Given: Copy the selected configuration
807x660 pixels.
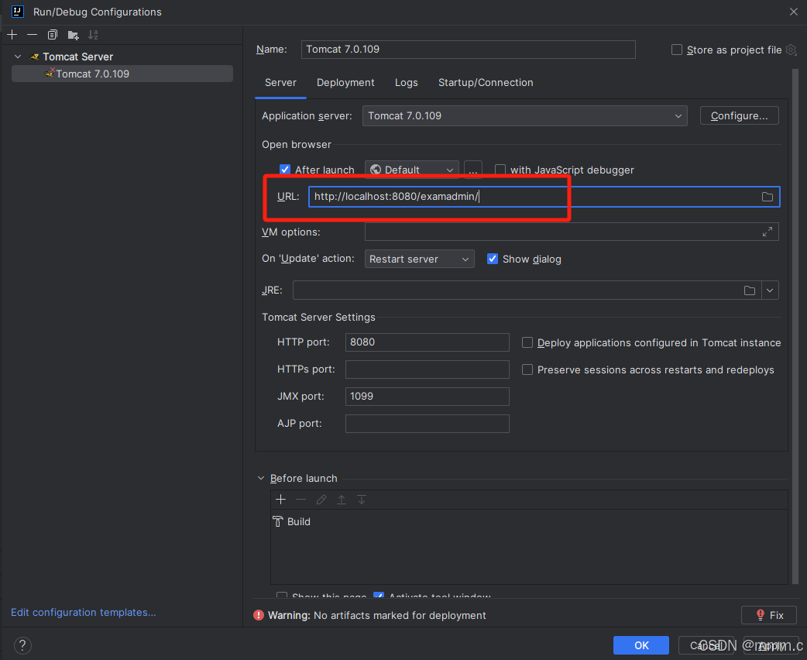Looking at the screenshot, I should click(53, 35).
